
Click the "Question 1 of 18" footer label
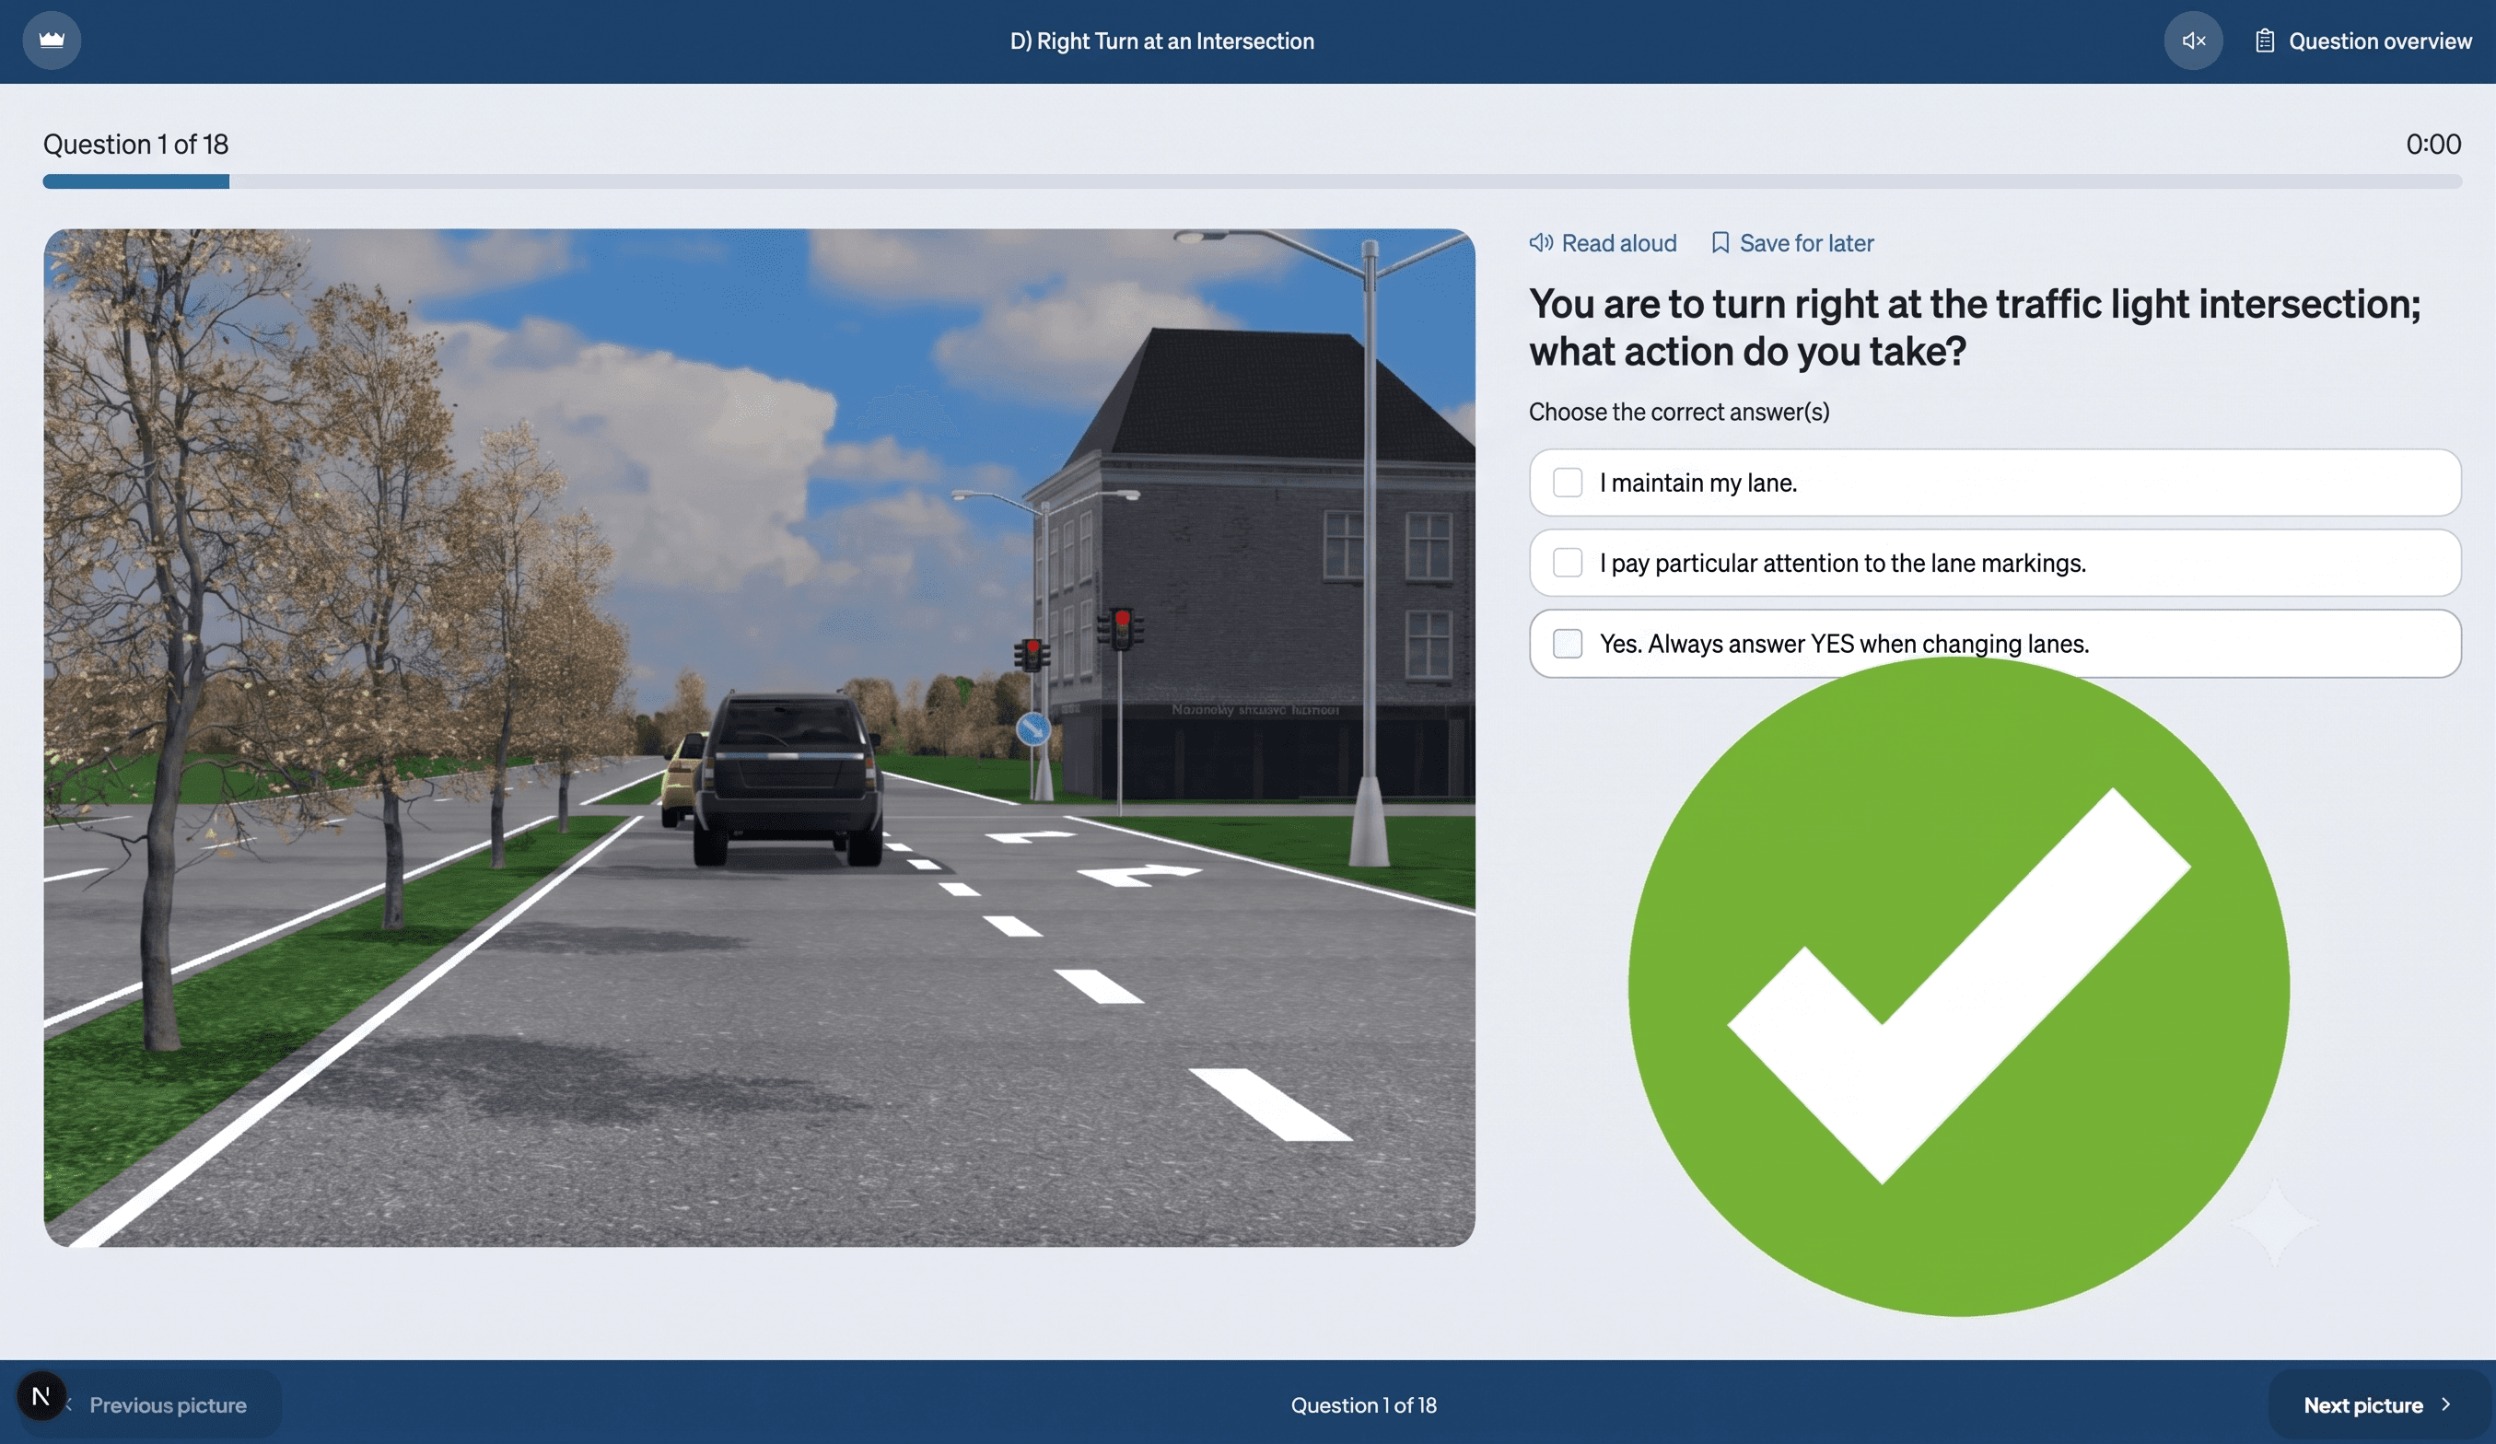[x=1363, y=1404]
